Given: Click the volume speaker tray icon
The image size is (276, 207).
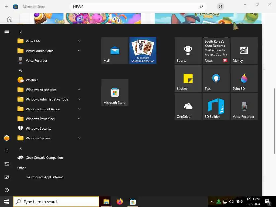Looking at the screenshot, I should [x=231, y=202].
